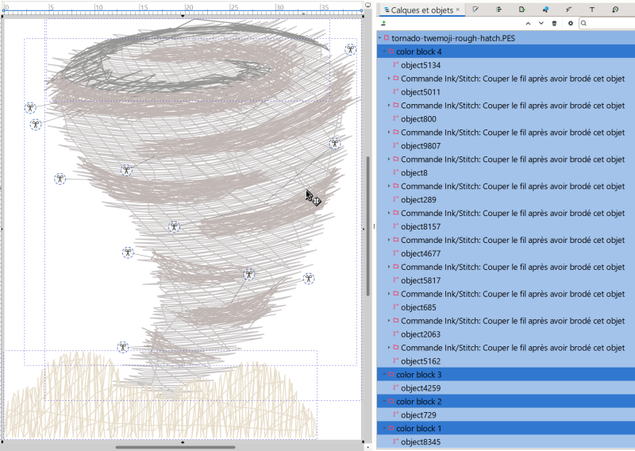Open the Export panel tab icon
Viewport: 635px width, 451px height.
pos(522,10)
